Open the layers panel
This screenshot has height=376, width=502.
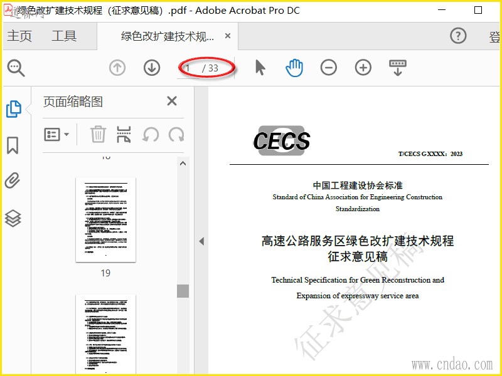(13, 218)
